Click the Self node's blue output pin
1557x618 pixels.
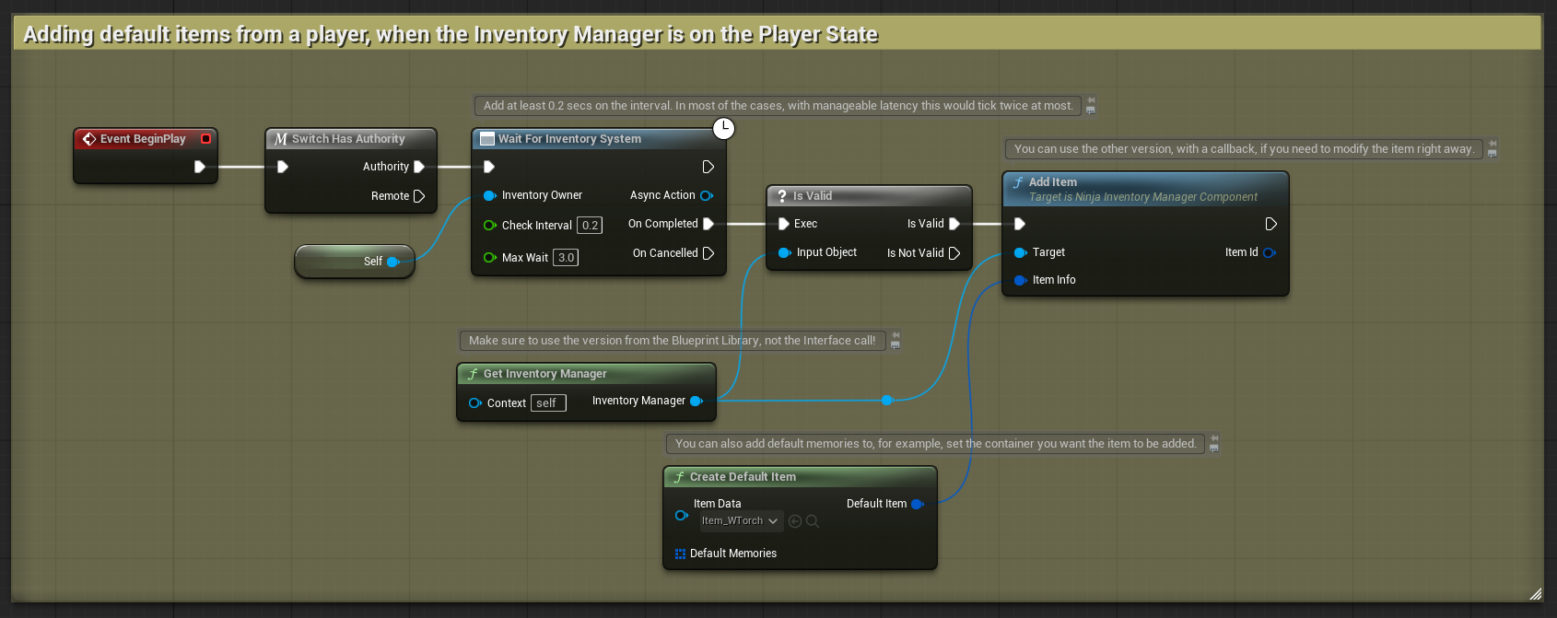(x=392, y=262)
